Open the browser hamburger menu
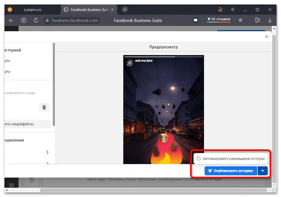This screenshot has height=197, width=281. pos(233,10)
